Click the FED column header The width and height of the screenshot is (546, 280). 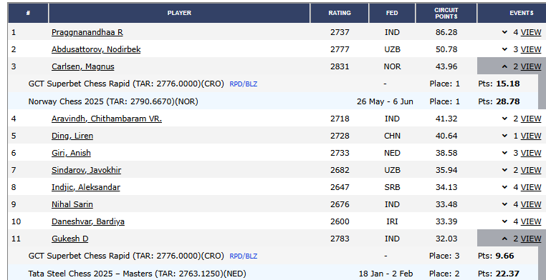click(392, 13)
